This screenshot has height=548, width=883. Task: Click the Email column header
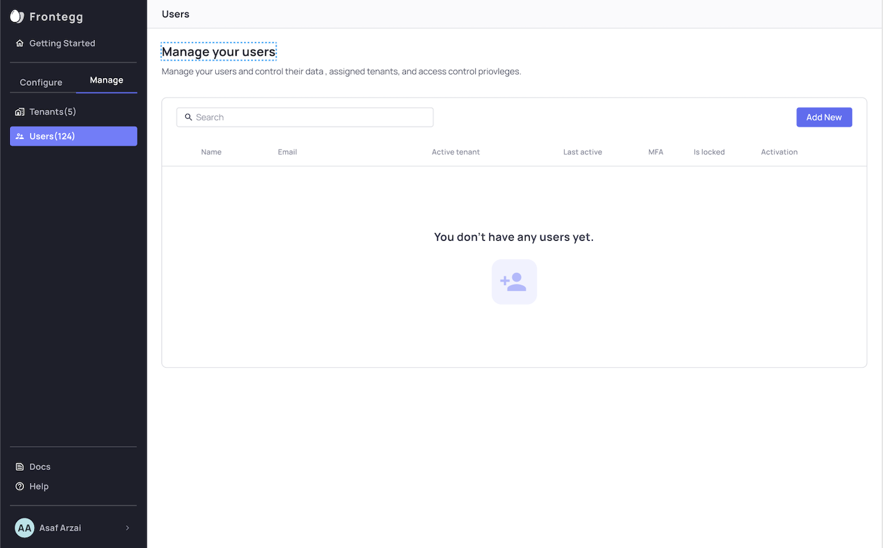pos(288,152)
